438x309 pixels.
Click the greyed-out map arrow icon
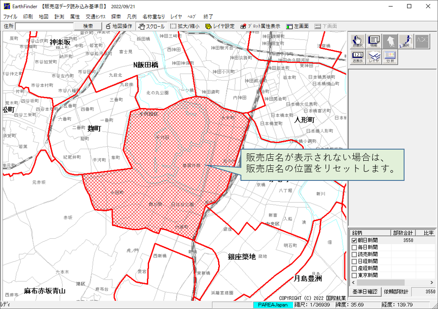390,41
